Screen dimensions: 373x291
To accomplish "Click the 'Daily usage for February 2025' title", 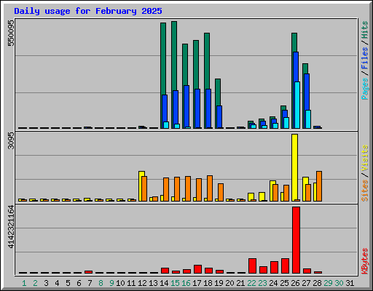I will click(x=88, y=11).
